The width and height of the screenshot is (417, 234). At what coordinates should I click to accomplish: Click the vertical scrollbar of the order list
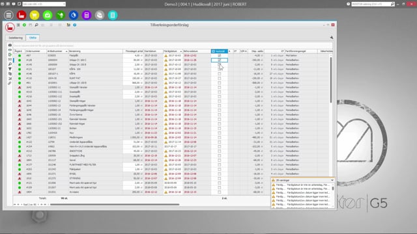coord(331,79)
